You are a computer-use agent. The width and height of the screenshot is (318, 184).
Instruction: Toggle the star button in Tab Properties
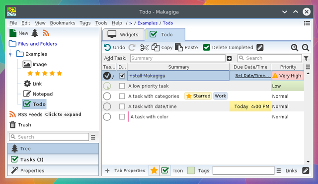154,171
